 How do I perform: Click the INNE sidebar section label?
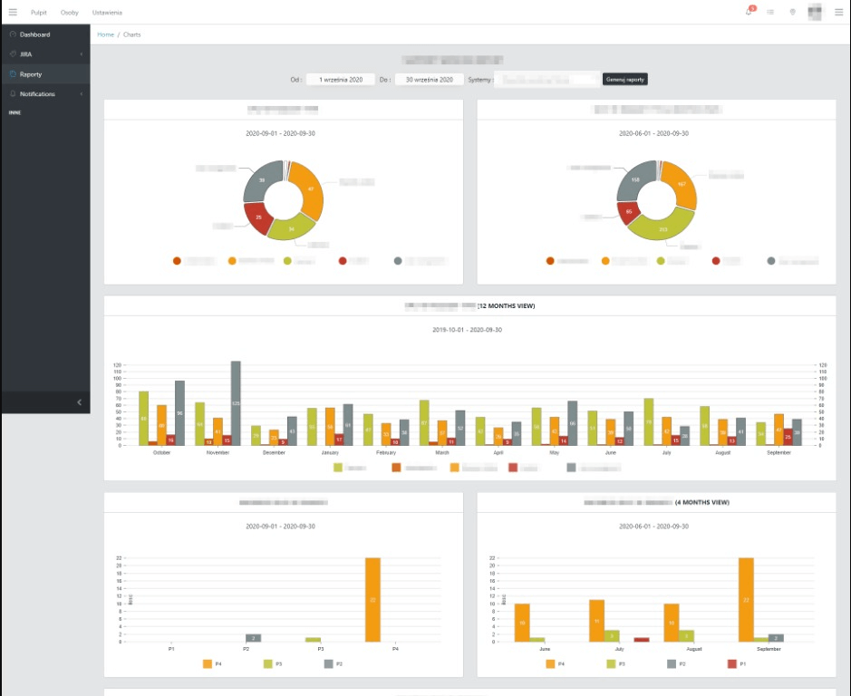[x=15, y=112]
